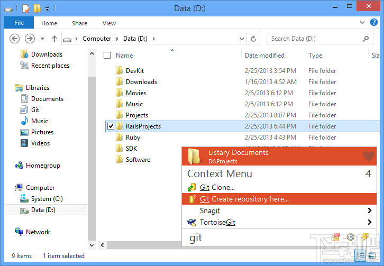
Task: Expand the ribbon with the chevron
Action: point(362,23)
